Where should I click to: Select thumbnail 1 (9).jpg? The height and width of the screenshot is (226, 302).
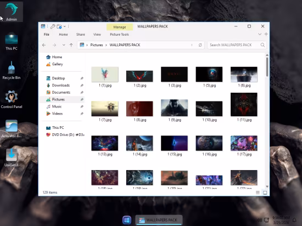click(x=174, y=108)
